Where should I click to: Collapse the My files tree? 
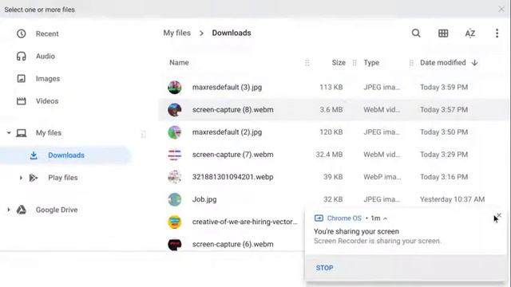click(9, 133)
